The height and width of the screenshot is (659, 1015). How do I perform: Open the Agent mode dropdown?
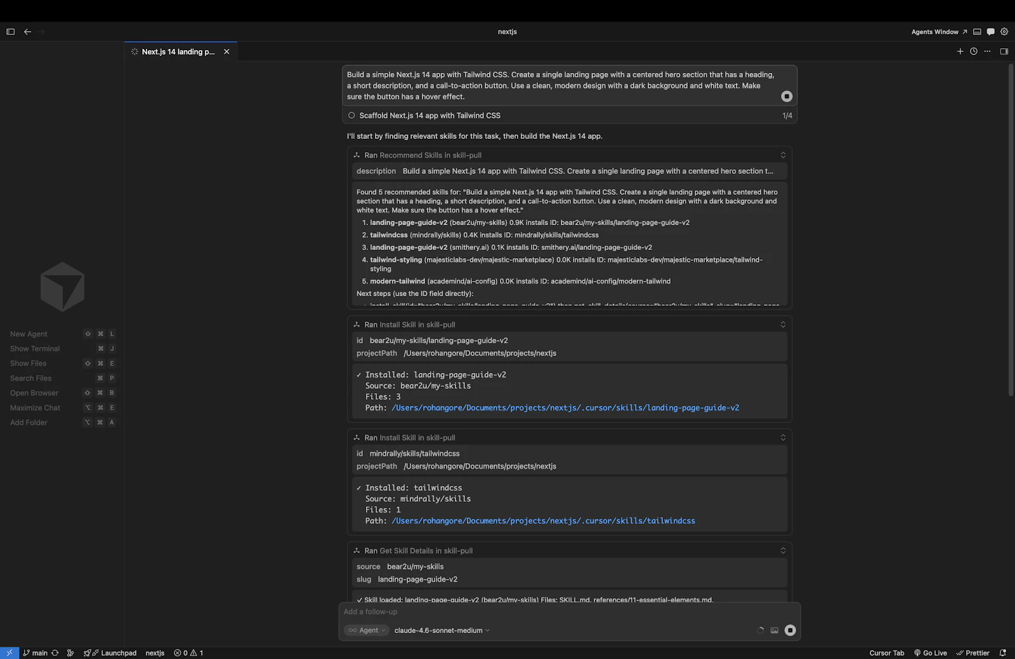click(366, 630)
